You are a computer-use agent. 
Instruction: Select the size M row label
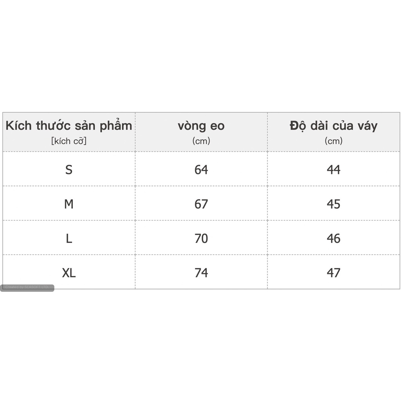(x=69, y=204)
